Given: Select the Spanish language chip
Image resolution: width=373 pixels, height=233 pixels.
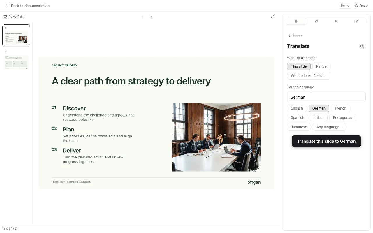Looking at the screenshot, I should (298, 118).
